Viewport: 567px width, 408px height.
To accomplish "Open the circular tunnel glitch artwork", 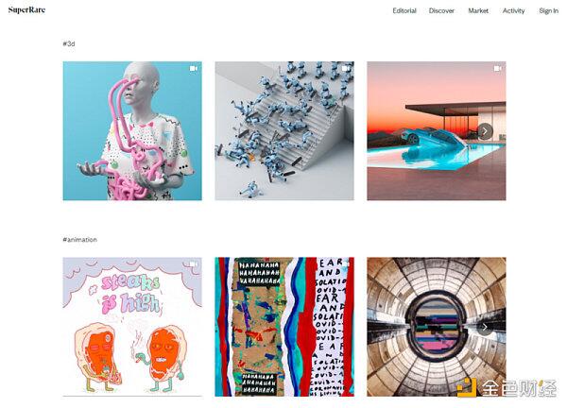I will click(x=437, y=327).
